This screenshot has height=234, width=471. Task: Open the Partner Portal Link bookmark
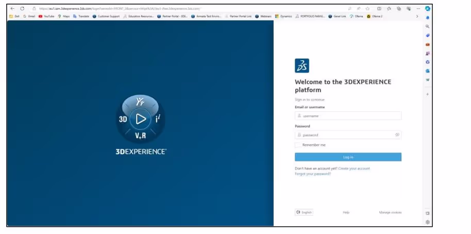[x=238, y=16]
